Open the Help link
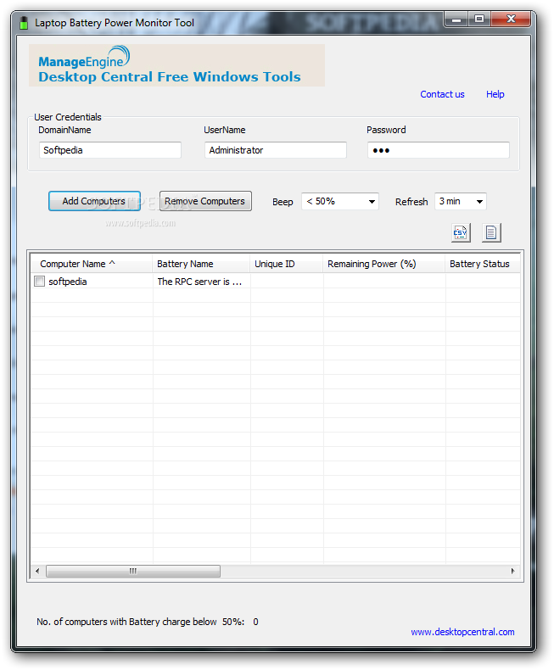 [x=495, y=94]
